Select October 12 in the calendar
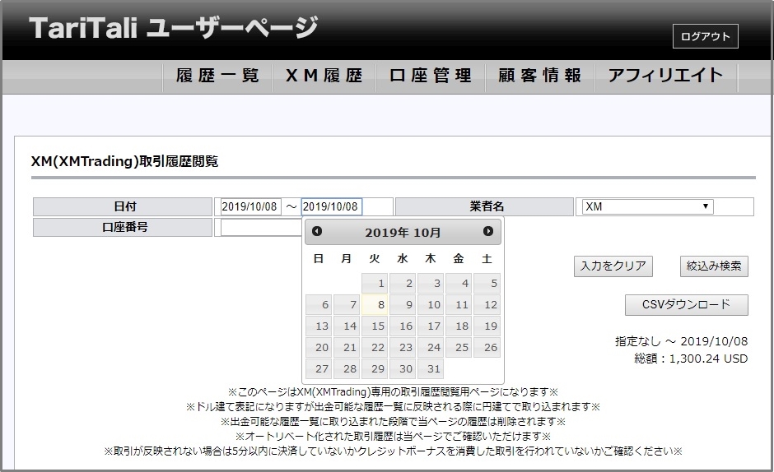This screenshot has width=774, height=472. 487,305
